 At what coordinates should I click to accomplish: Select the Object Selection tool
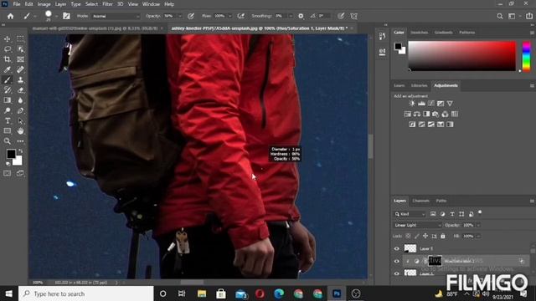point(20,49)
